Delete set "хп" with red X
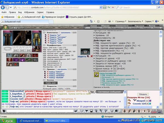The image size is (164, 123). coord(48,35)
